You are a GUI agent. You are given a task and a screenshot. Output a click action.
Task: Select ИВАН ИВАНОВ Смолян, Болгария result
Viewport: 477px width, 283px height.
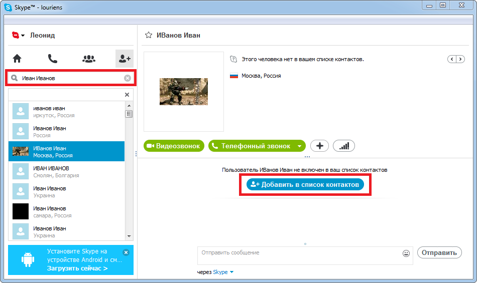click(x=66, y=171)
